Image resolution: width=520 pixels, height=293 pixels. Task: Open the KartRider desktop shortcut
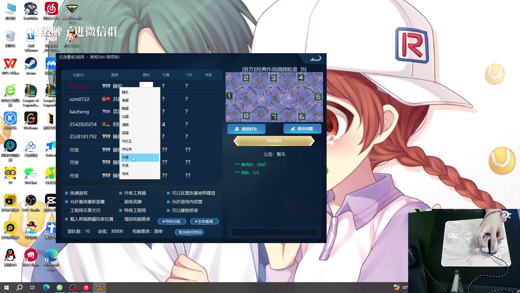[x=31, y=11]
